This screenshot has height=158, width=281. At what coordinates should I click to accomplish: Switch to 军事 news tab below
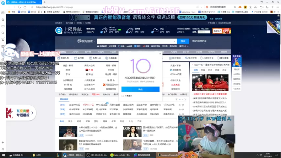[87, 121]
